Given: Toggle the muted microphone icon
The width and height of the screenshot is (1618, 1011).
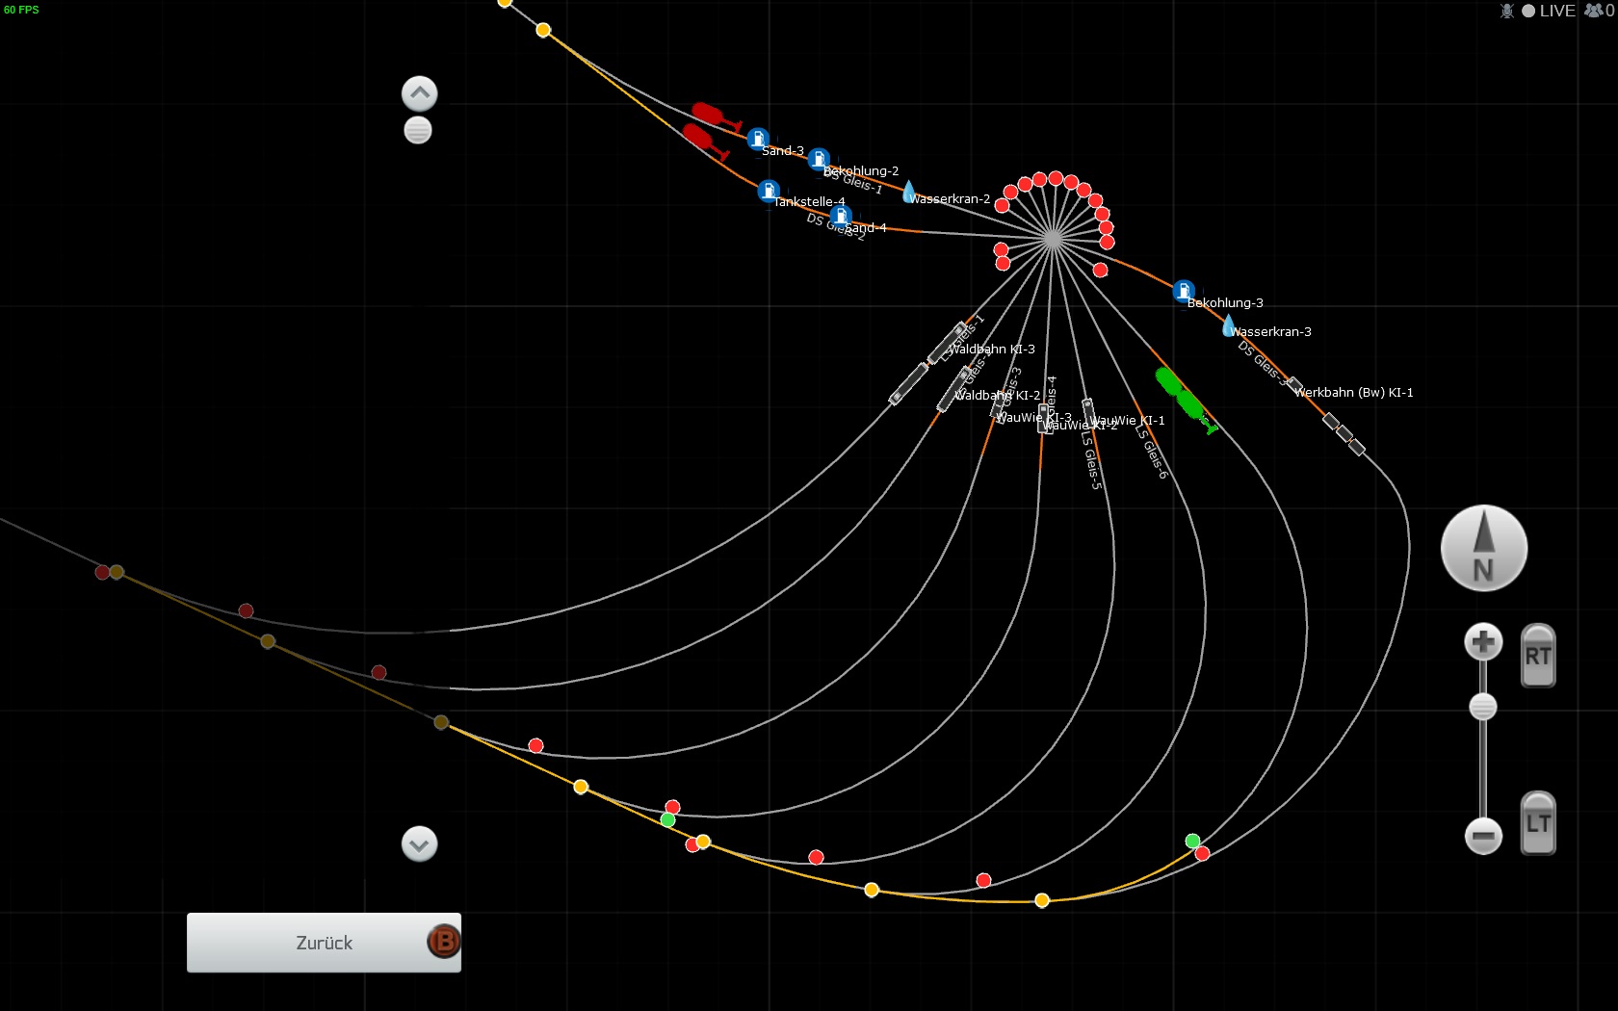Looking at the screenshot, I should [x=1507, y=11].
